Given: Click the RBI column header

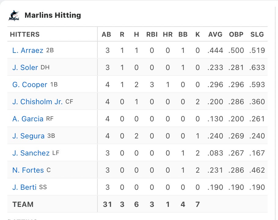Looking at the screenshot, I should (152, 35).
